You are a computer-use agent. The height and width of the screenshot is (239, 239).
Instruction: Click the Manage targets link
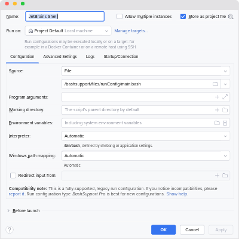(131, 31)
